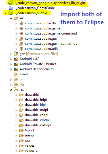The height and width of the screenshot is (154, 108).
Task: Expand the com.ittus.sudoku.gui package arrow
Action: [16, 39]
